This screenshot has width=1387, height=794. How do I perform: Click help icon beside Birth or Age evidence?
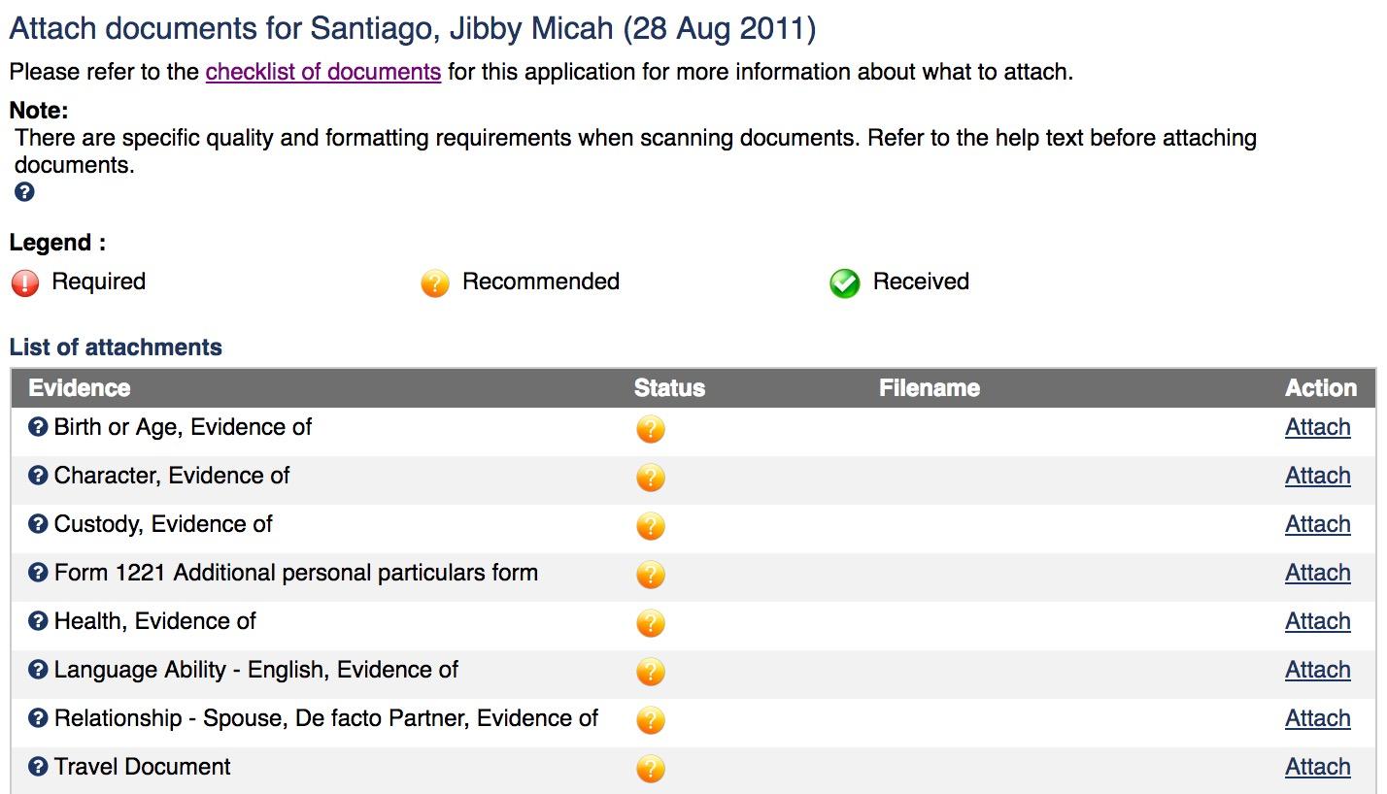coord(38,427)
